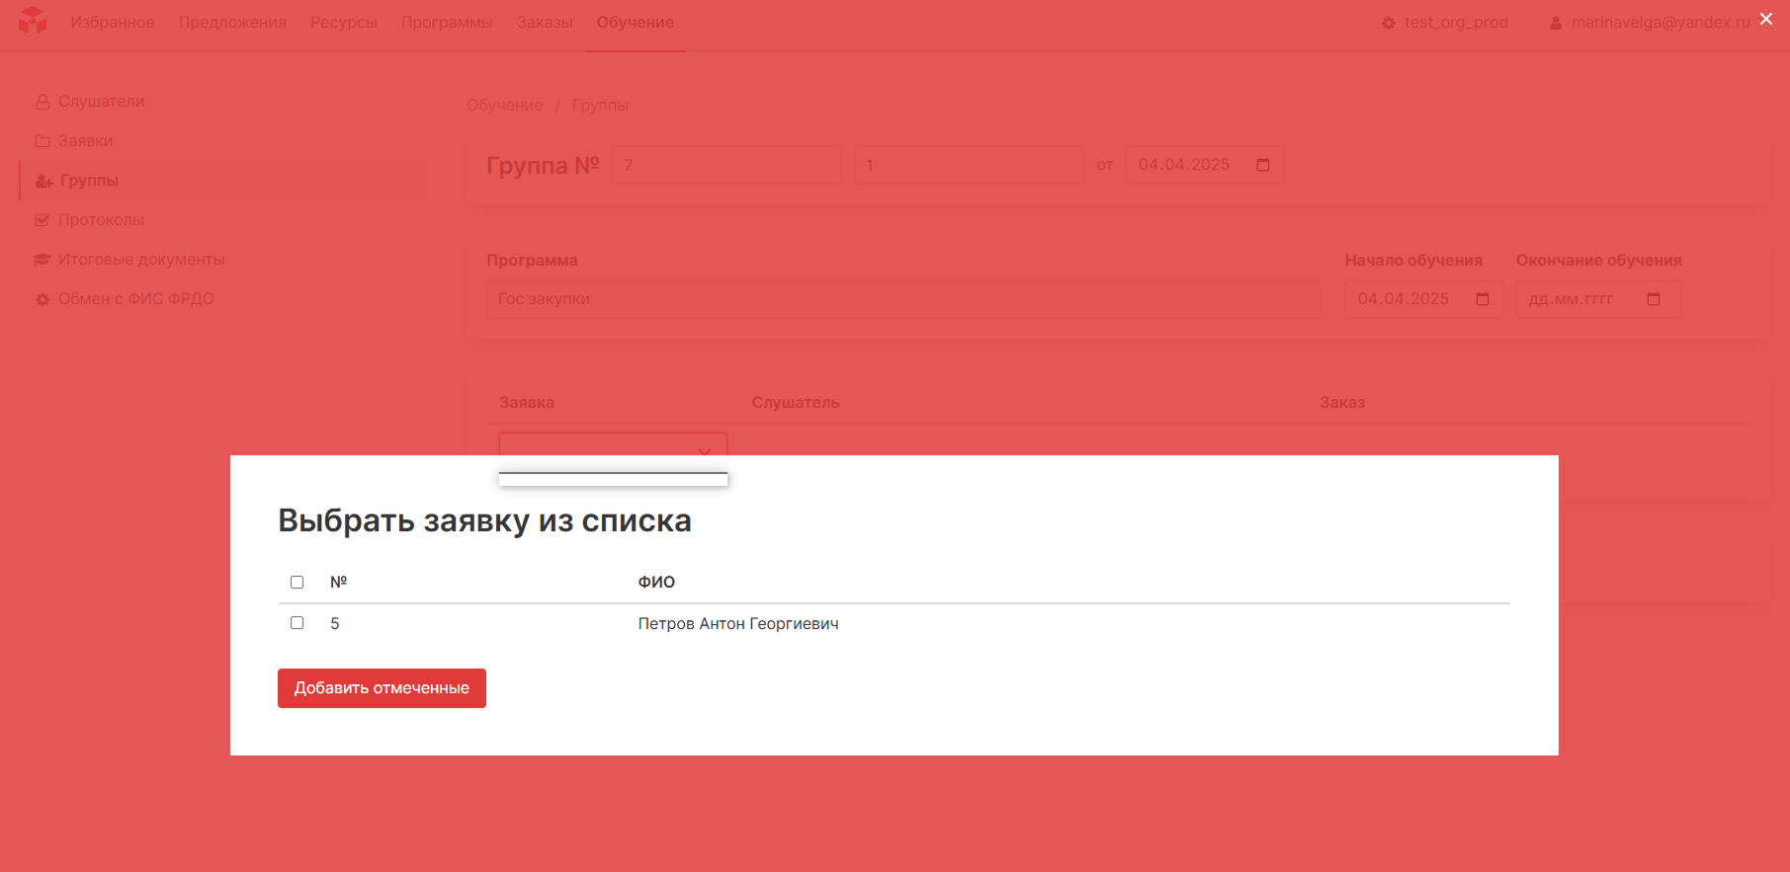Click the Обучение breadcrumb link
Screen dimensions: 1790x872
[504, 106]
